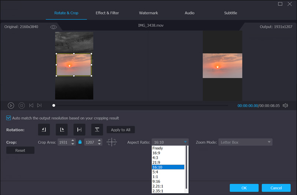Confirm edits with OK button
The image size is (297, 195).
(x=244, y=188)
